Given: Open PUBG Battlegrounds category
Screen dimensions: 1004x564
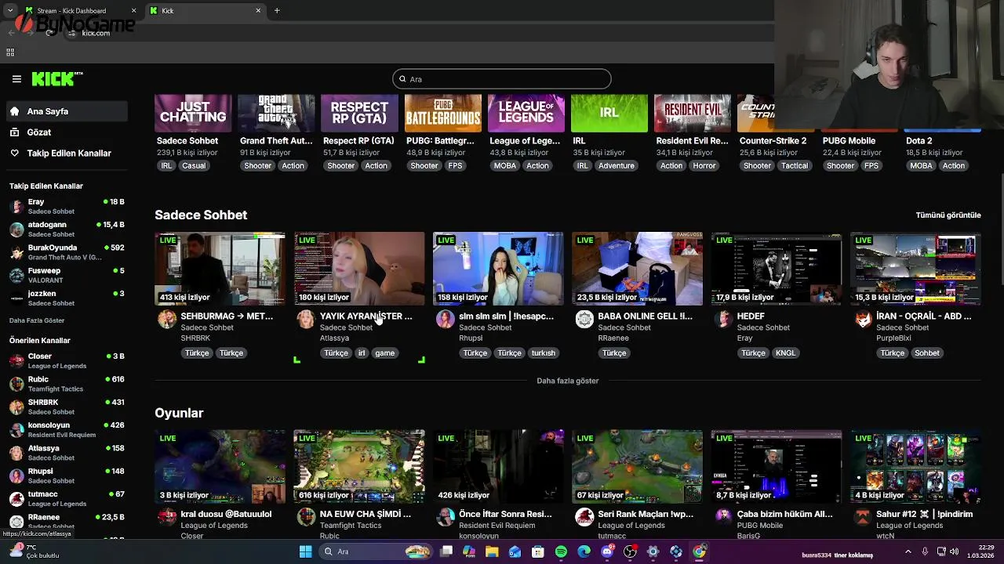Looking at the screenshot, I should (442, 113).
